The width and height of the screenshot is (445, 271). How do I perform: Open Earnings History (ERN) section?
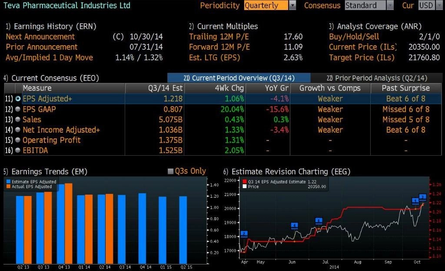click(51, 26)
